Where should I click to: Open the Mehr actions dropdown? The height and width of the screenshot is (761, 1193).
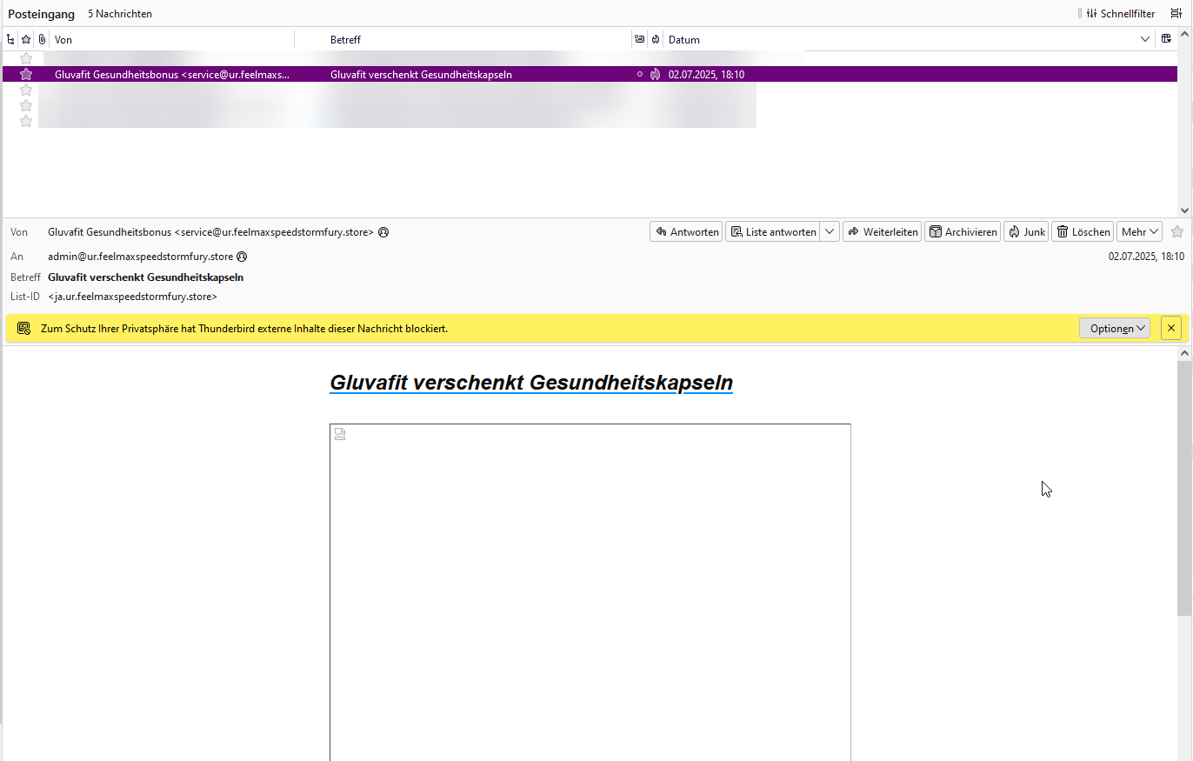pyautogui.click(x=1139, y=231)
